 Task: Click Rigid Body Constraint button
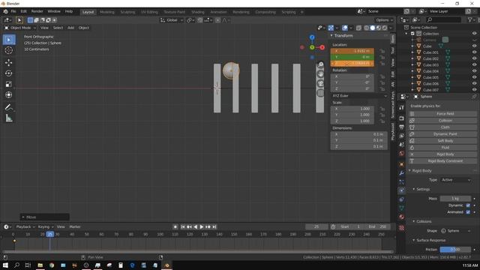tap(442, 161)
